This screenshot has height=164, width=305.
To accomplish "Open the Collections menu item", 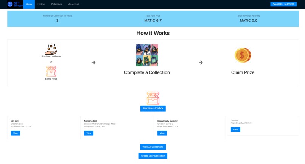I will pos(57,4).
